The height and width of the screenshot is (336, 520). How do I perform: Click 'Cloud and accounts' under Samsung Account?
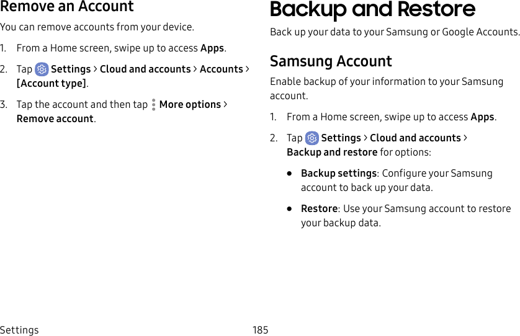pyautogui.click(x=415, y=138)
